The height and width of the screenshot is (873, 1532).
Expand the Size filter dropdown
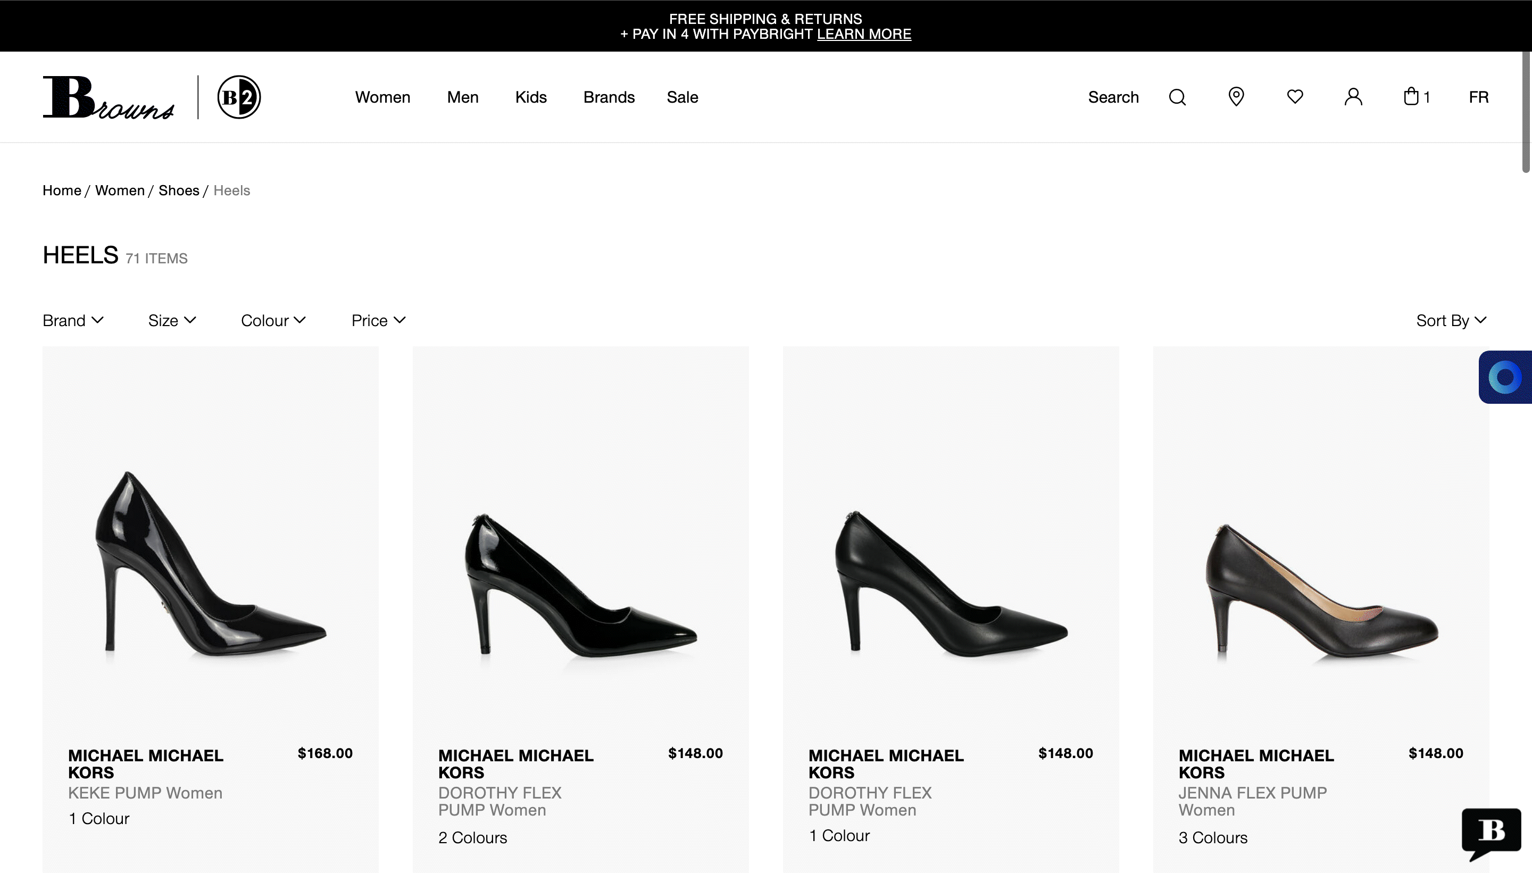click(172, 321)
